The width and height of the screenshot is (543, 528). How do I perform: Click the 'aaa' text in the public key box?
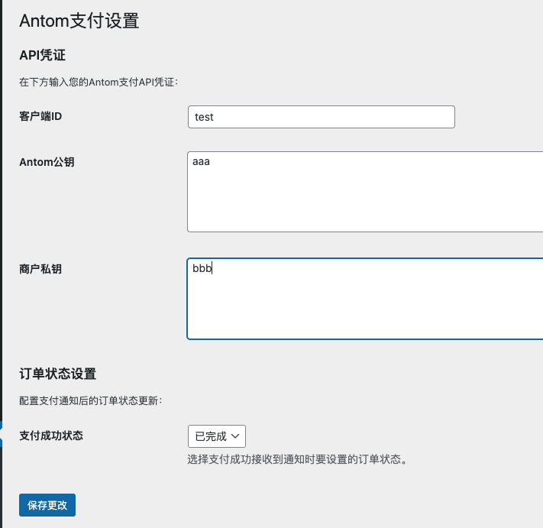click(201, 162)
